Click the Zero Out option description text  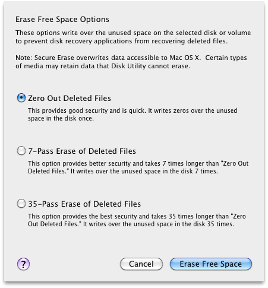click(x=133, y=115)
